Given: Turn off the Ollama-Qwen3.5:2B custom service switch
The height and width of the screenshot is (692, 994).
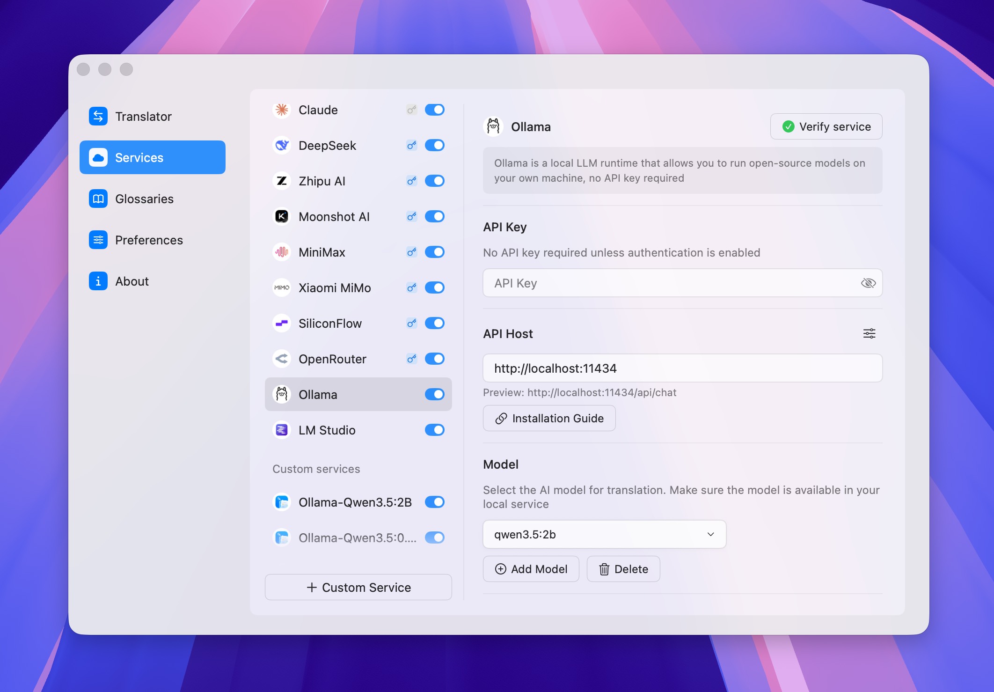Looking at the screenshot, I should click(x=435, y=502).
